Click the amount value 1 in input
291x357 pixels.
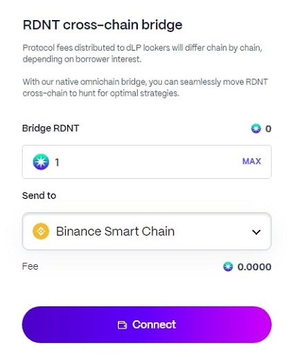[57, 162]
